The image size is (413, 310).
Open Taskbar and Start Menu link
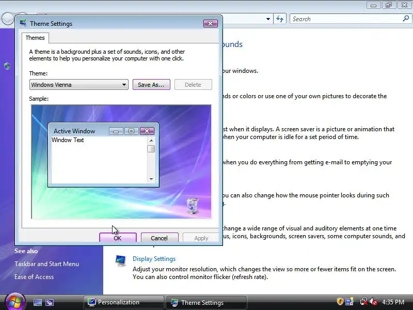tap(46, 264)
